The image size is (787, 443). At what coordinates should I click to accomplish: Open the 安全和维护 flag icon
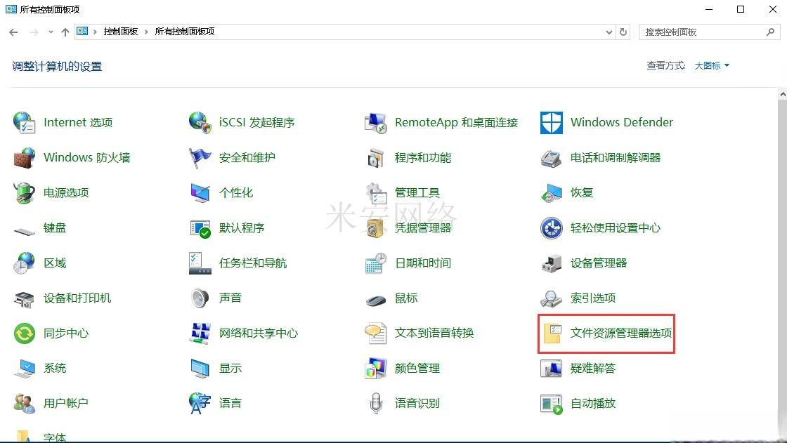(x=200, y=157)
